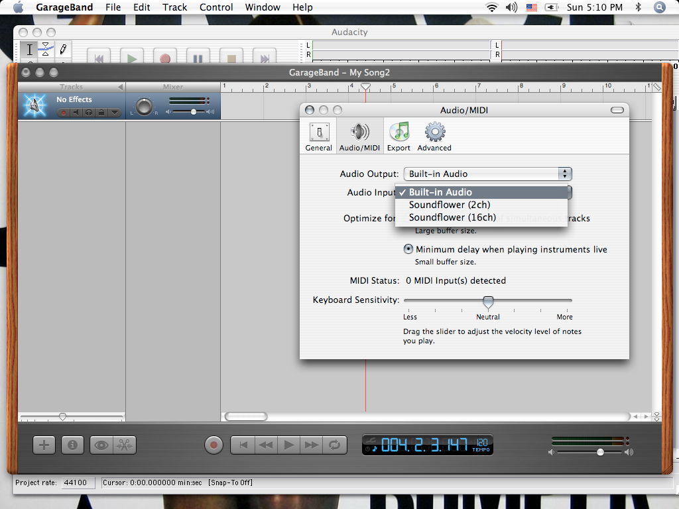Image resolution: width=679 pixels, height=509 pixels.
Task: Click the add new track button
Action: coord(44,445)
